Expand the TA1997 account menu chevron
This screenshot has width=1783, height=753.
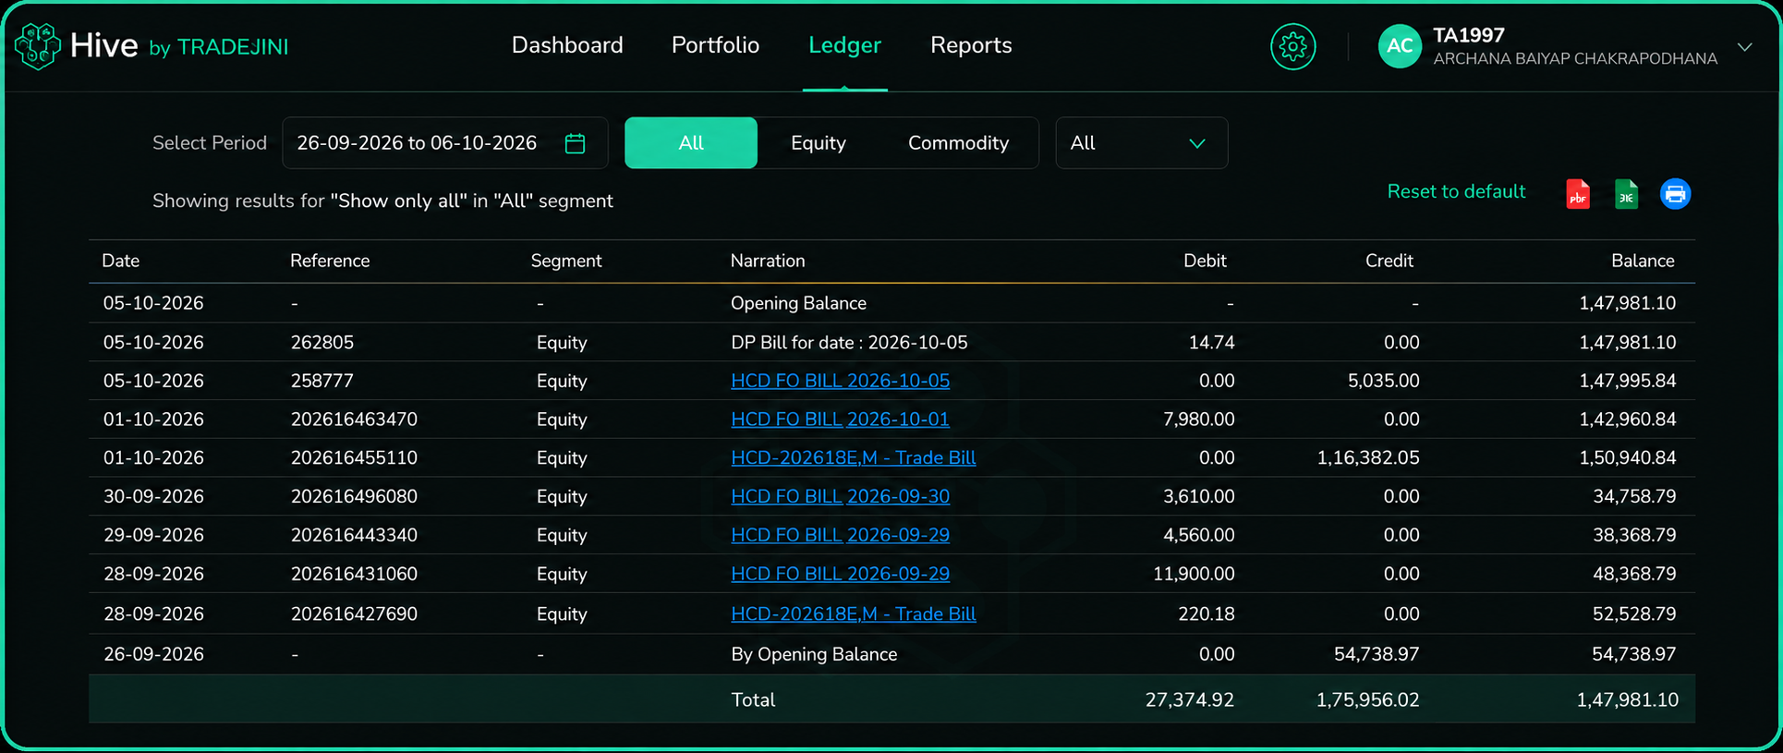(x=1744, y=46)
